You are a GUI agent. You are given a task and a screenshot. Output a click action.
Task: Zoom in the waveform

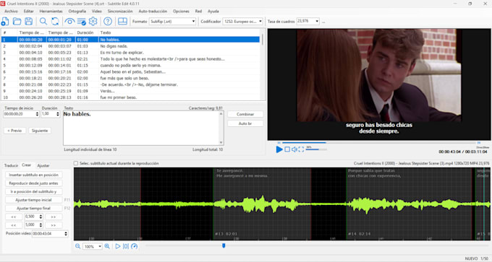(107, 246)
